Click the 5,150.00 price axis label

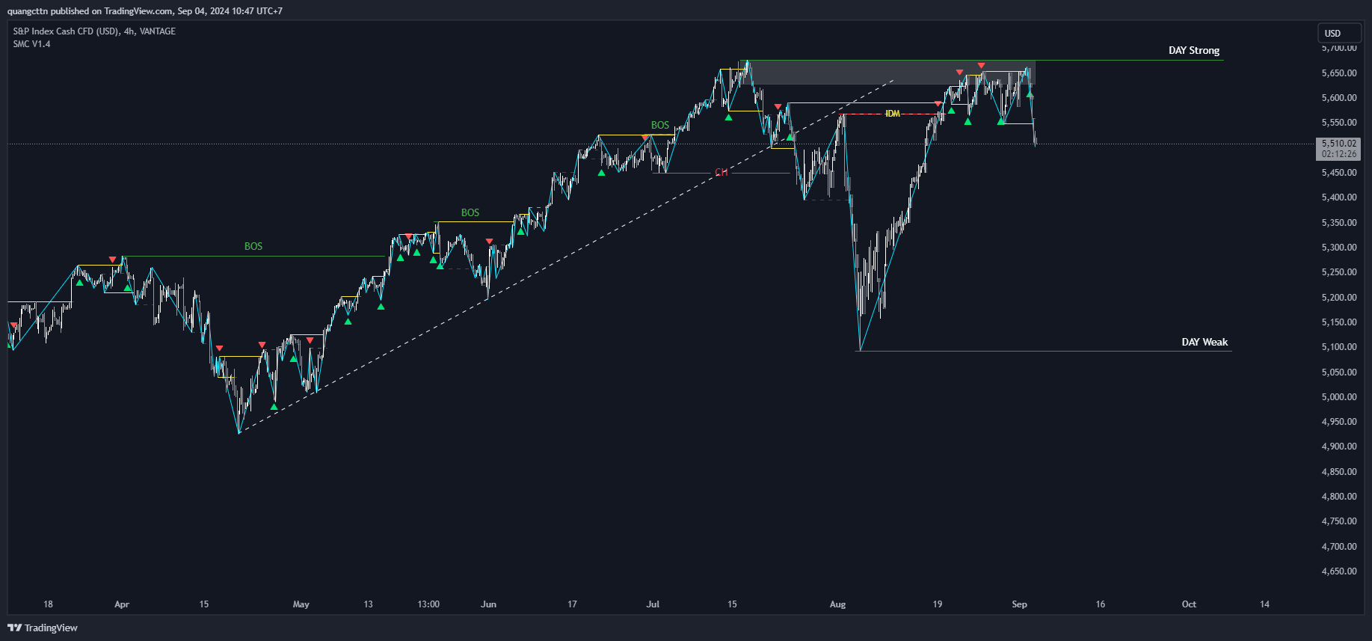pos(1338,322)
